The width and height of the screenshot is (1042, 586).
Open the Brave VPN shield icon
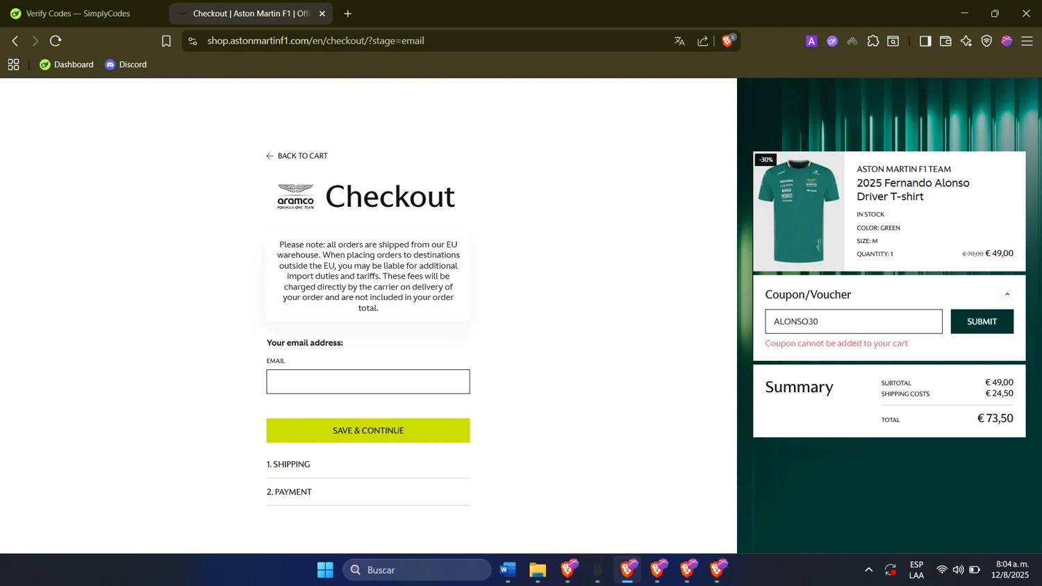click(x=986, y=41)
